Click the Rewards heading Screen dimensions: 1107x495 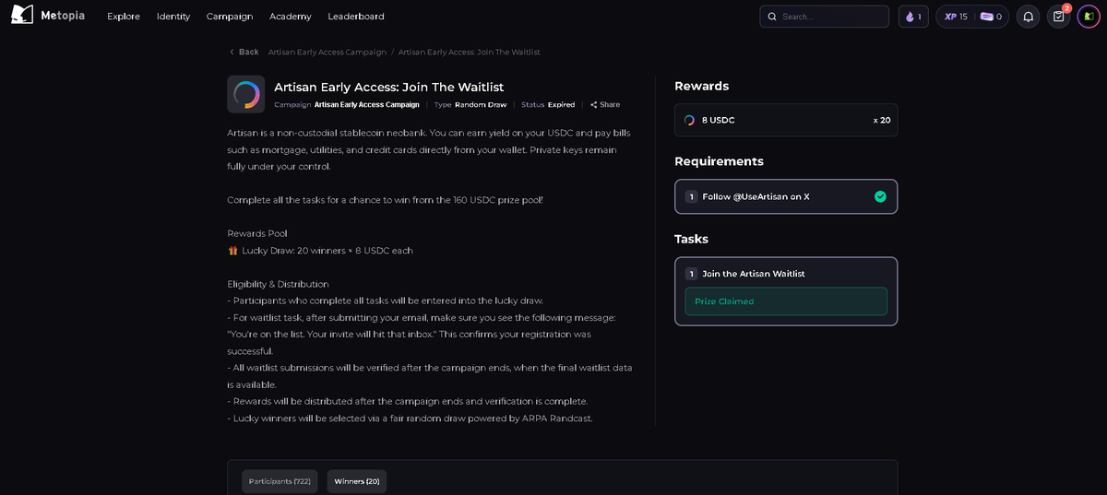702,86
